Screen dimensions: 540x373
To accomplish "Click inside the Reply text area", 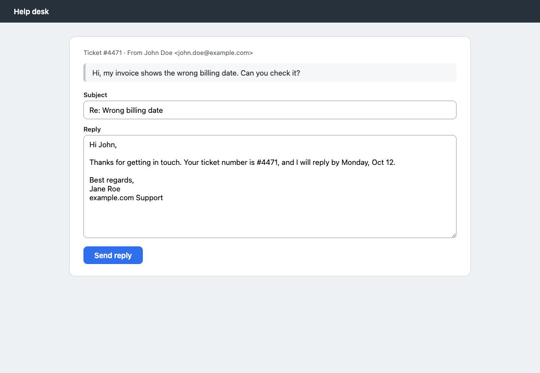I will (270, 186).
